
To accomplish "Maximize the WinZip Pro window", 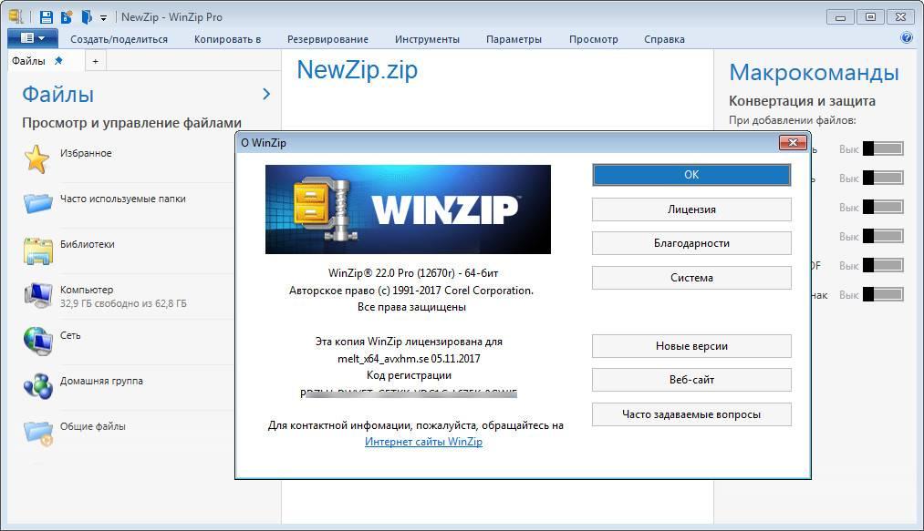I will [870, 17].
